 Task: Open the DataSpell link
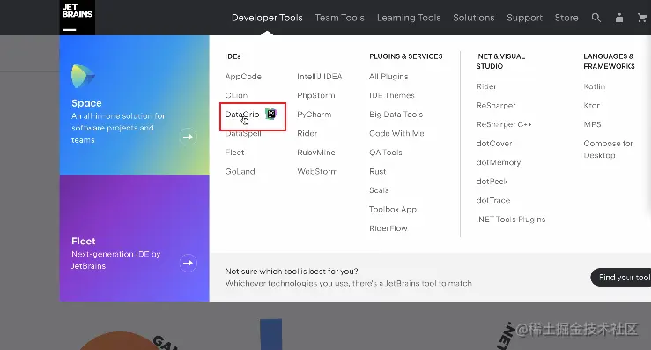243,133
